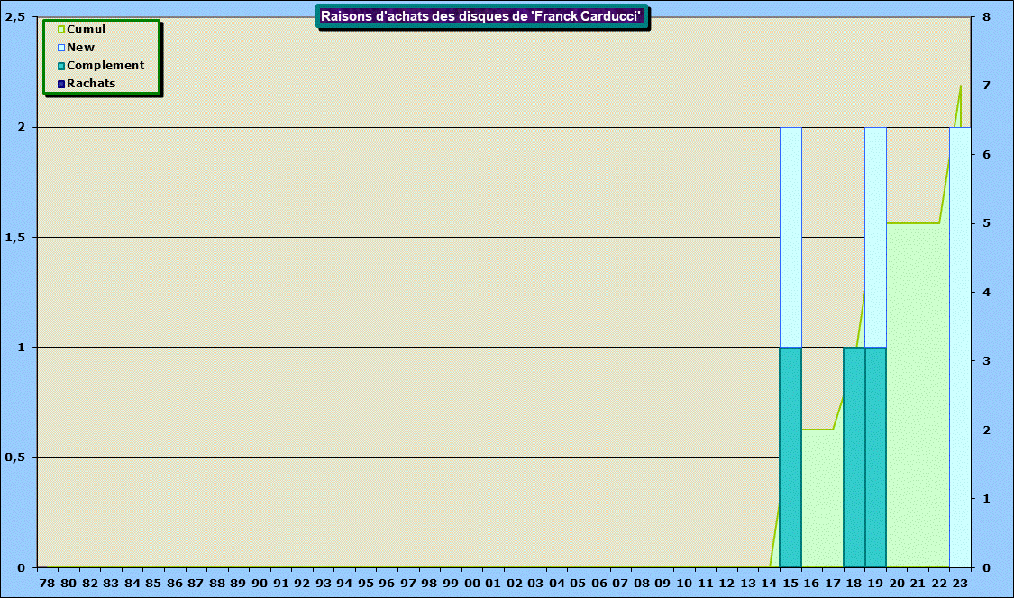Select the 'Cumul' legend label
The image size is (1014, 598).
click(87, 30)
